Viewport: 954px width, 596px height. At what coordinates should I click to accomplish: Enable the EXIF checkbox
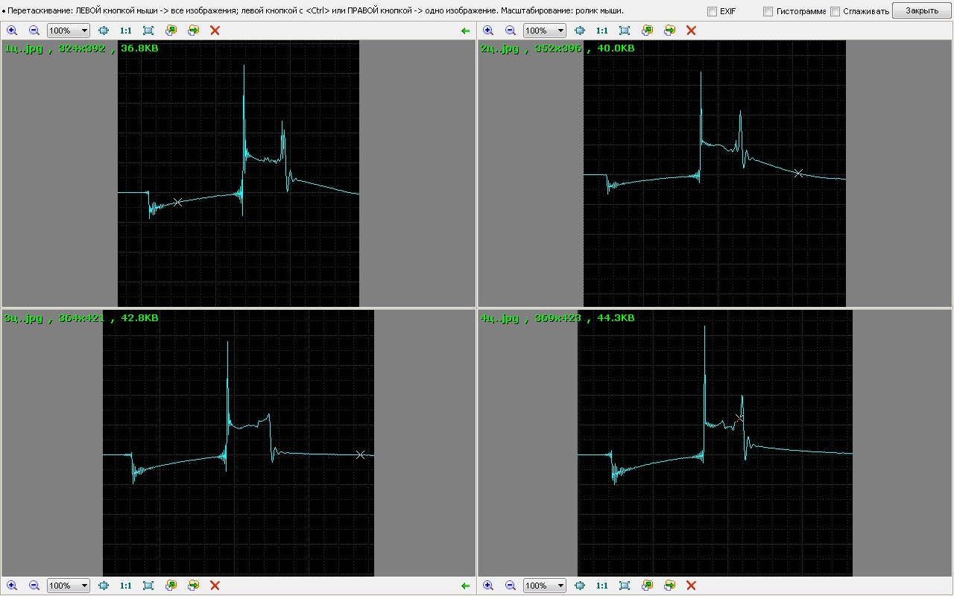tap(712, 11)
